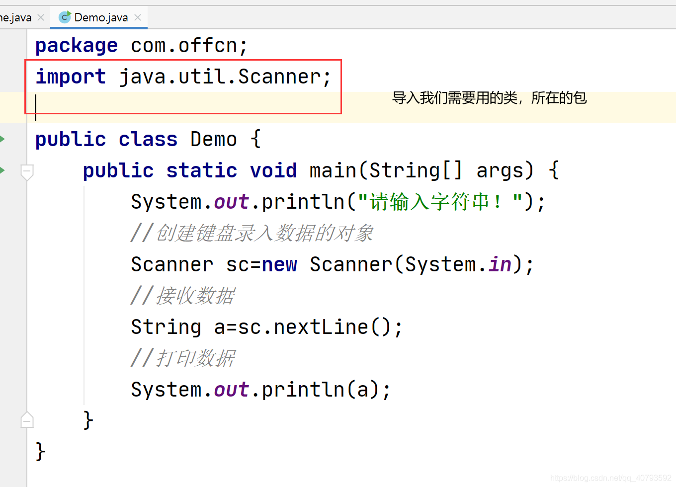676x487 pixels.
Task: Click 'System.out.println(a);' statement
Action: (x=261, y=390)
